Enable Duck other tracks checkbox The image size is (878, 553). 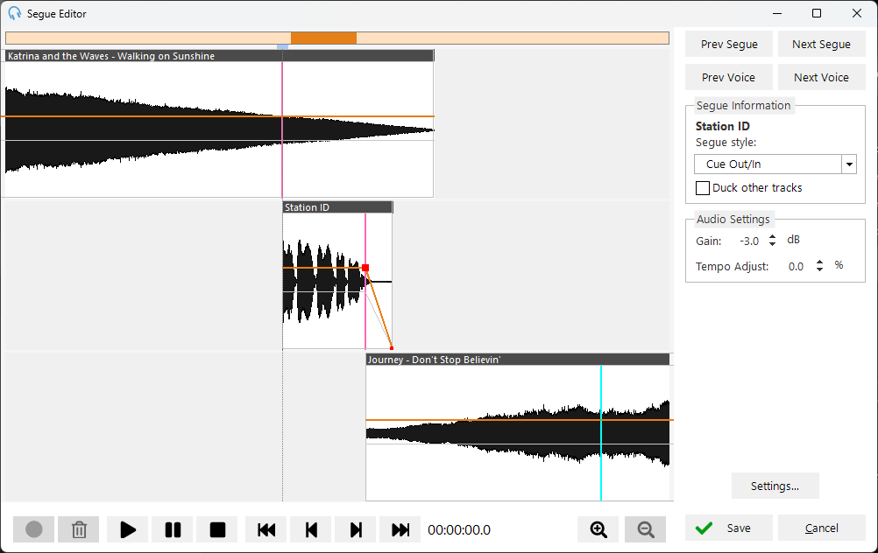(x=703, y=188)
